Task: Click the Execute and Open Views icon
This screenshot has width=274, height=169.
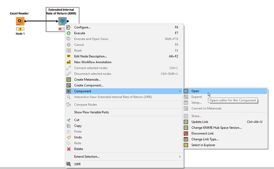Action: (x=69, y=39)
